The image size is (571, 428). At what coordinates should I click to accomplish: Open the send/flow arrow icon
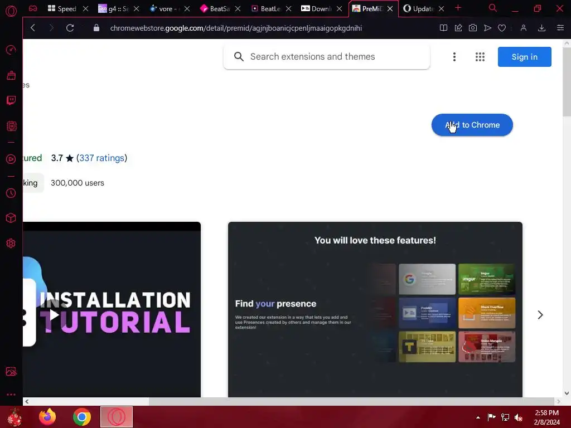487,28
